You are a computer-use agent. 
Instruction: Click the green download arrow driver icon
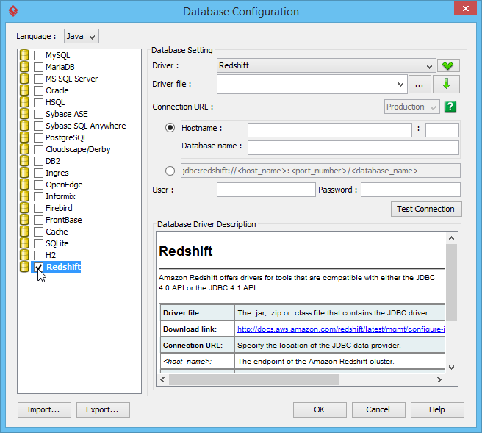(446, 84)
